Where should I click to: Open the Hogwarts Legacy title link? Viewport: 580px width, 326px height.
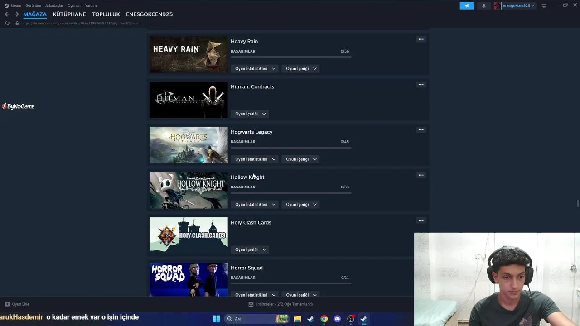point(251,132)
